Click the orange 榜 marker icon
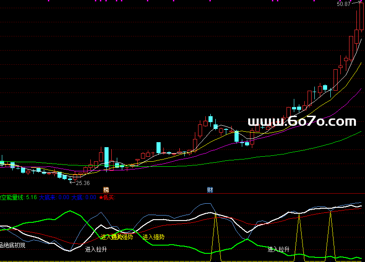Image resolution: width=365 pixels, height=262 pixels. click(106, 190)
